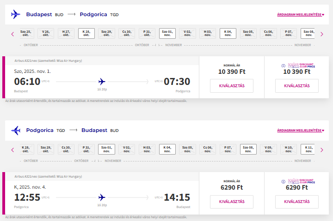
Task: Show earlier return dates with the left arrow
Action: [x=12, y=149]
